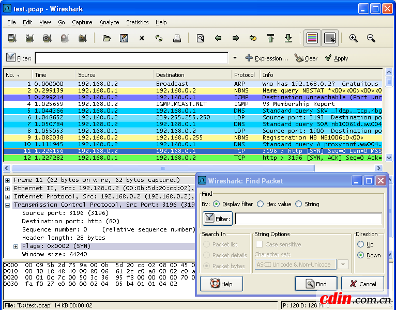The width and height of the screenshot is (396, 310).
Task: Open the View menu
Action: tap(45, 22)
